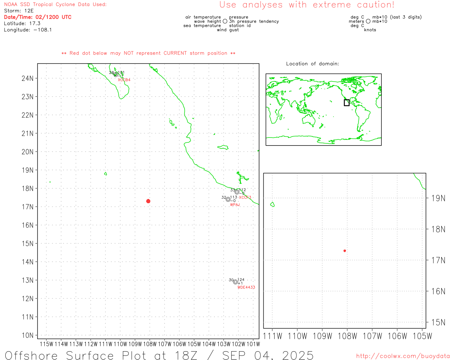This screenshot has height=360, width=450.
Task: Click the 10N latitude label on main map
Action: coord(27,335)
